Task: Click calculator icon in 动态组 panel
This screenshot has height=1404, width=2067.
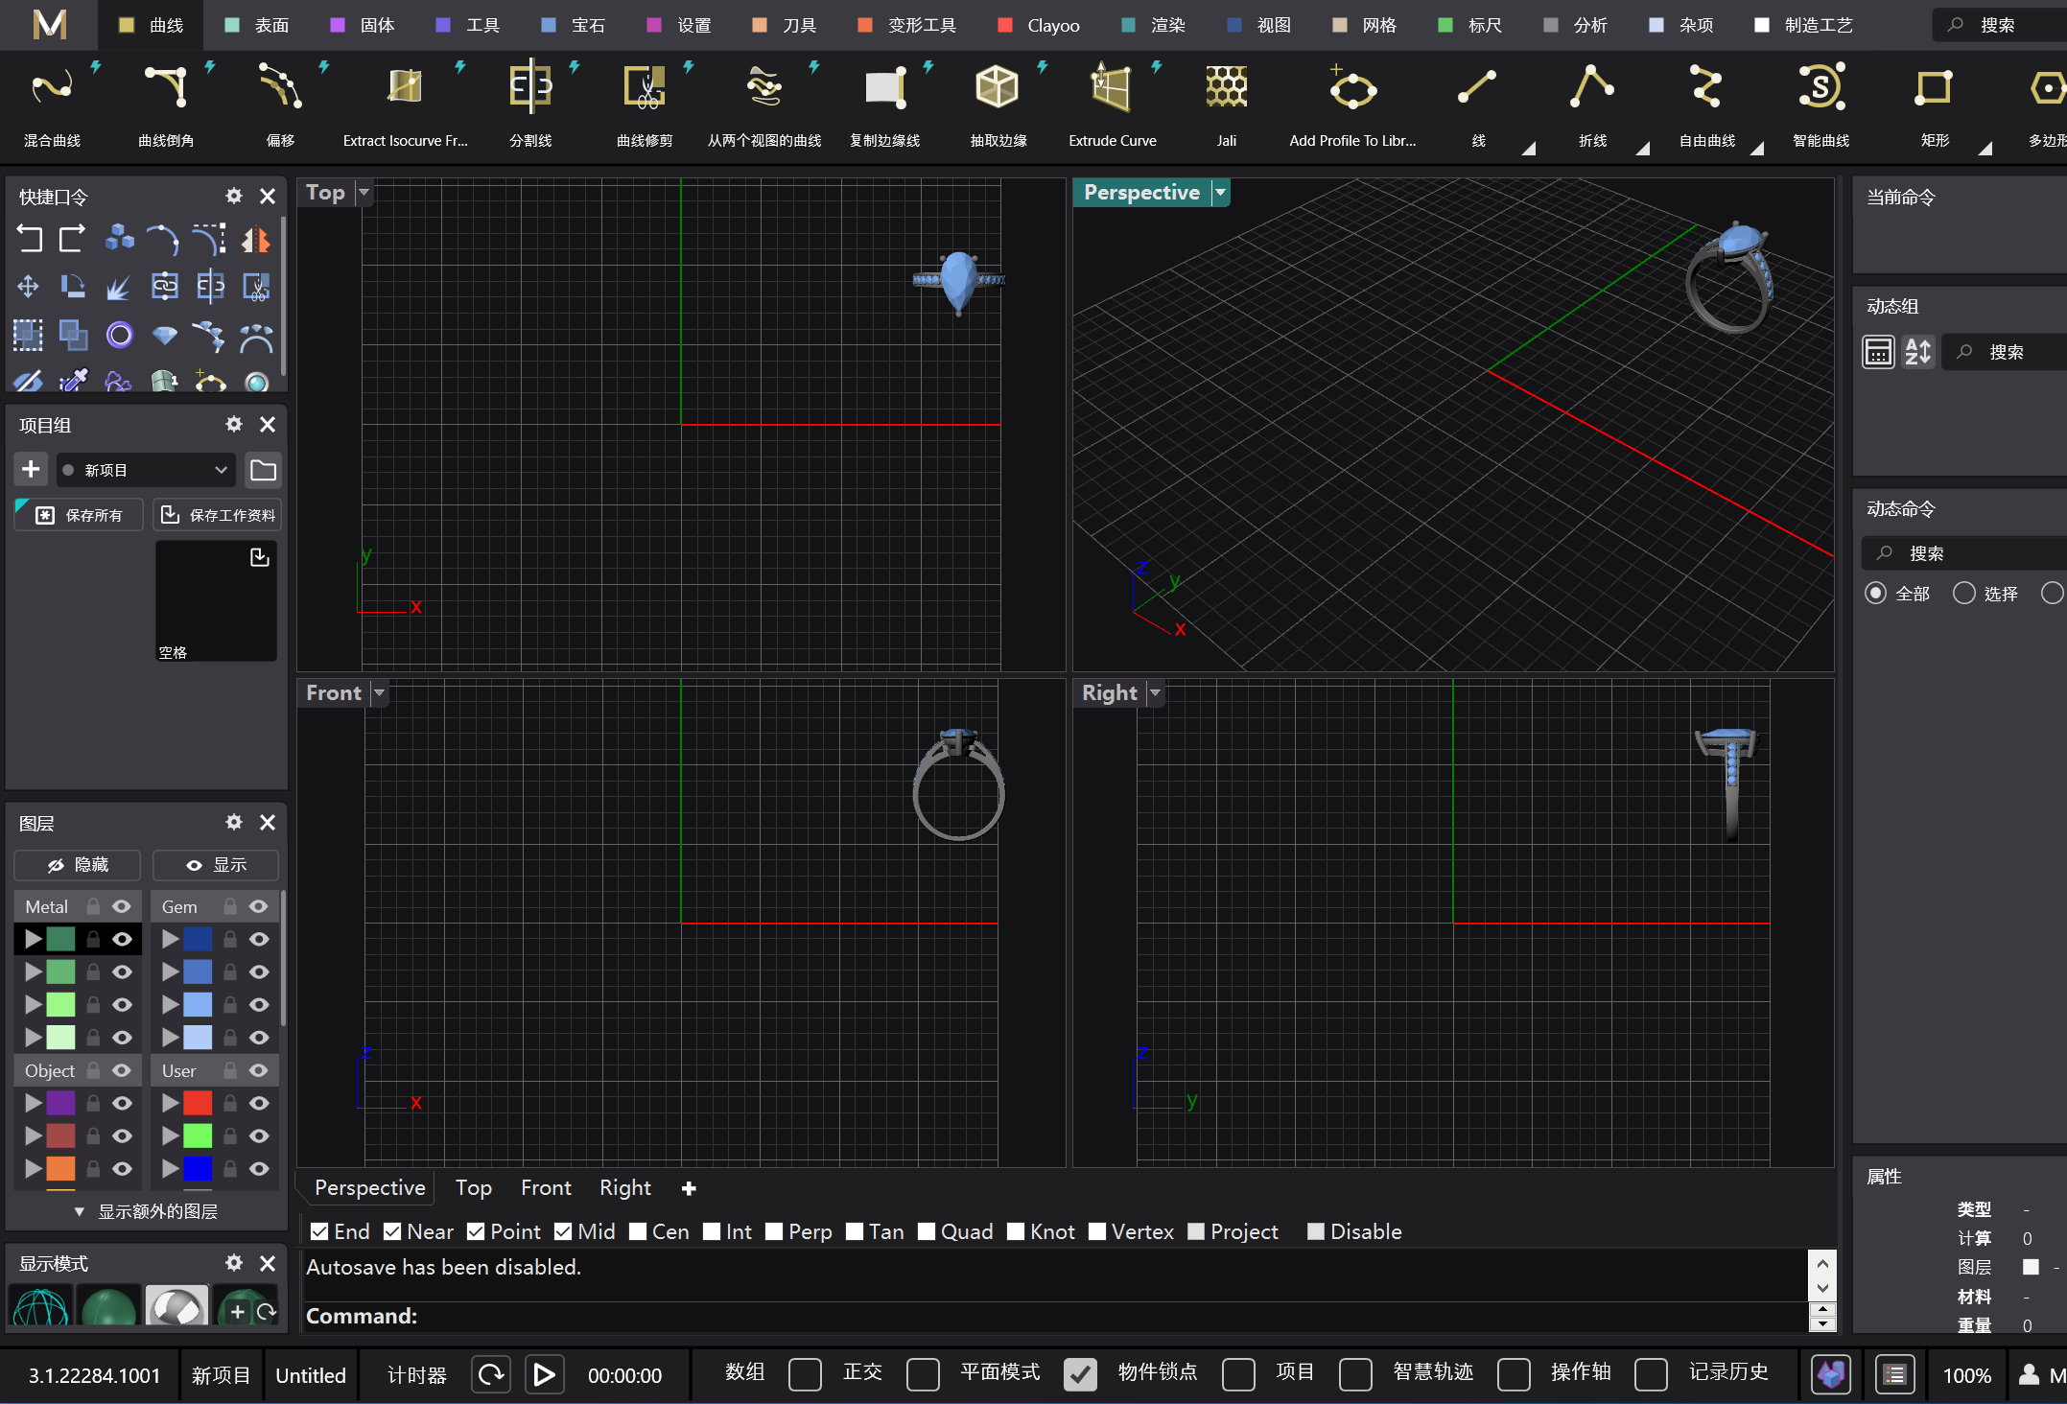Action: click(1877, 352)
